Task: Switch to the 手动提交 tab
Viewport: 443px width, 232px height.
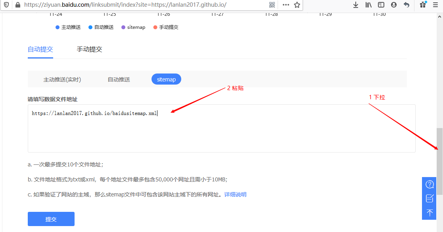Action: tap(89, 49)
